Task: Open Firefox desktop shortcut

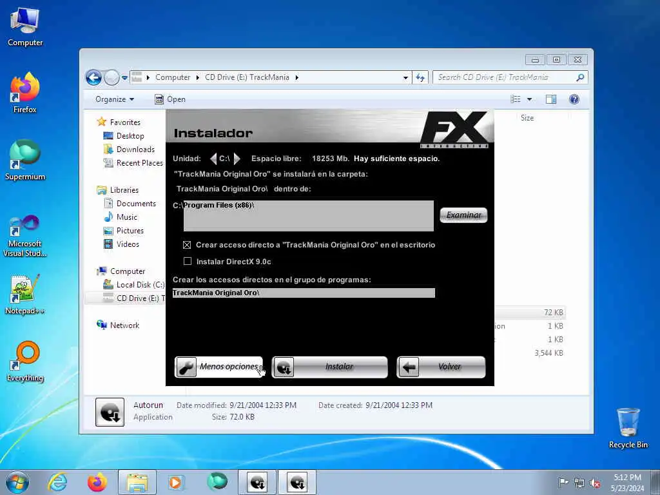Action: (x=25, y=93)
